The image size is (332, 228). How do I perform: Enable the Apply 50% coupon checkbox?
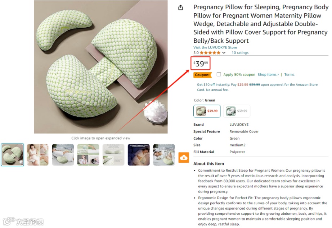[219, 74]
